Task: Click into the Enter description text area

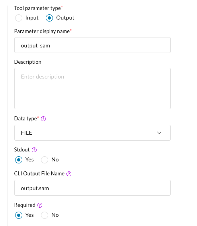Action: [92, 88]
